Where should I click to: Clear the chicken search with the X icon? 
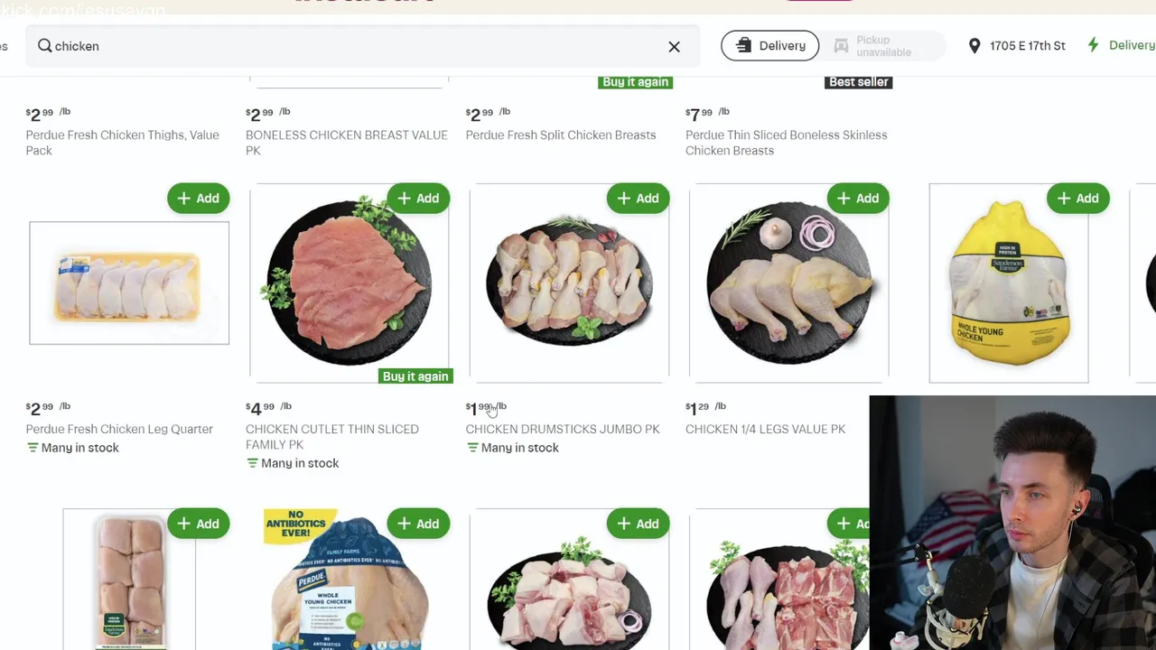674,46
